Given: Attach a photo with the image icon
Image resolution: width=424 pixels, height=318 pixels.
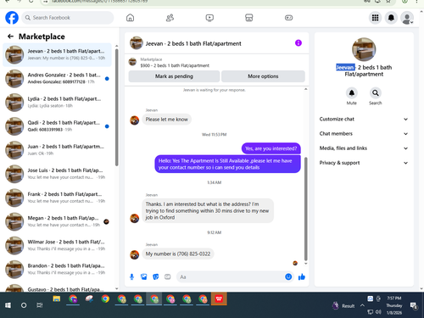Looking at the screenshot, I should pyautogui.click(x=144, y=276).
